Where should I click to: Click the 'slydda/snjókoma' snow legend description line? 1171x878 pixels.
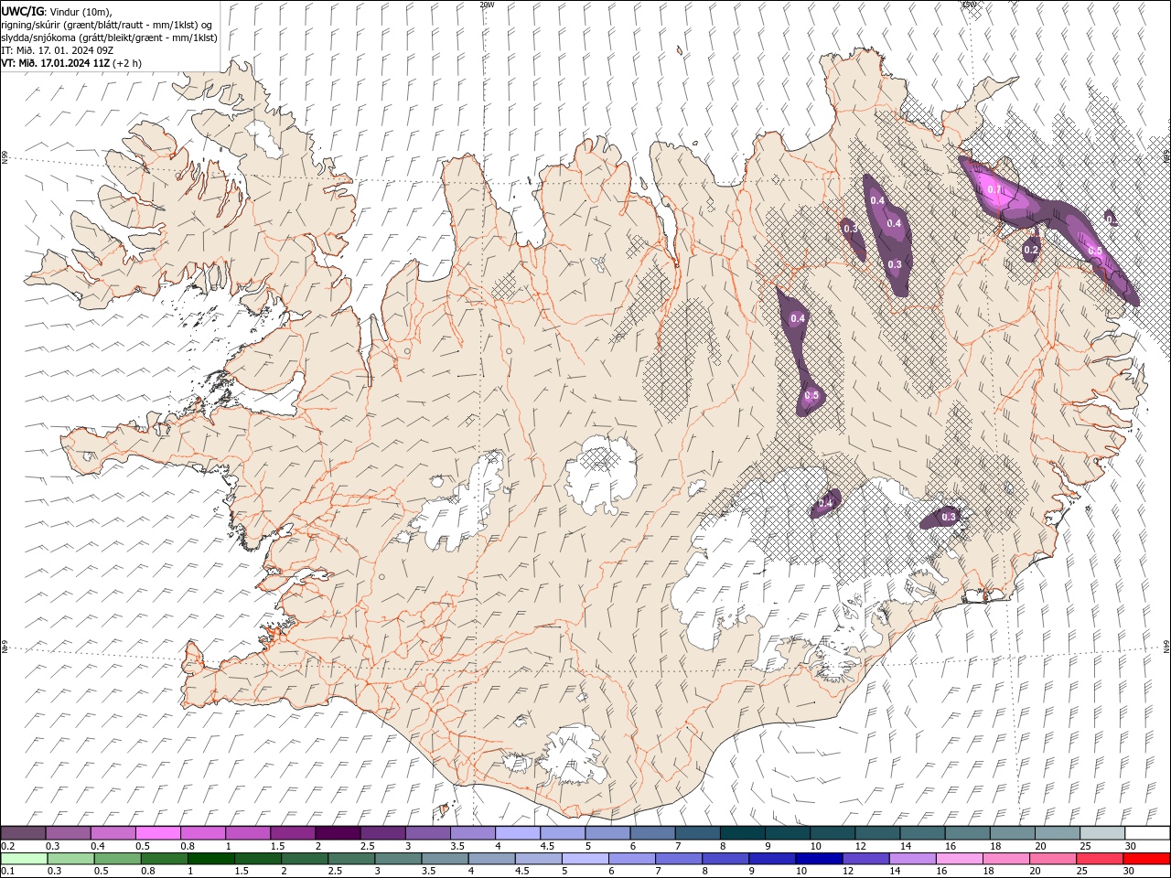110,37
